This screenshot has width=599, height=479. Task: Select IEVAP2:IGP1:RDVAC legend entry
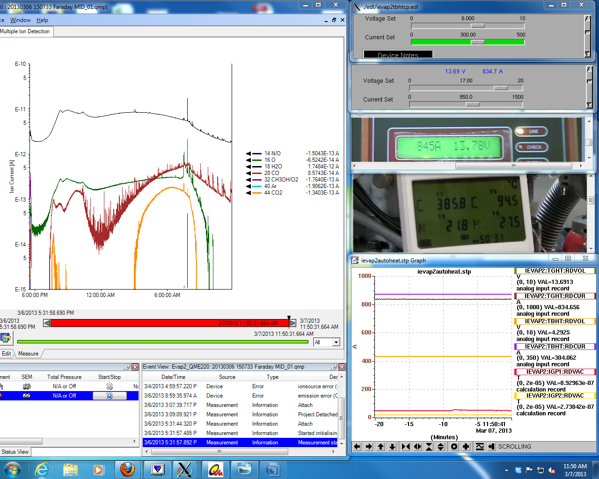coord(555,372)
